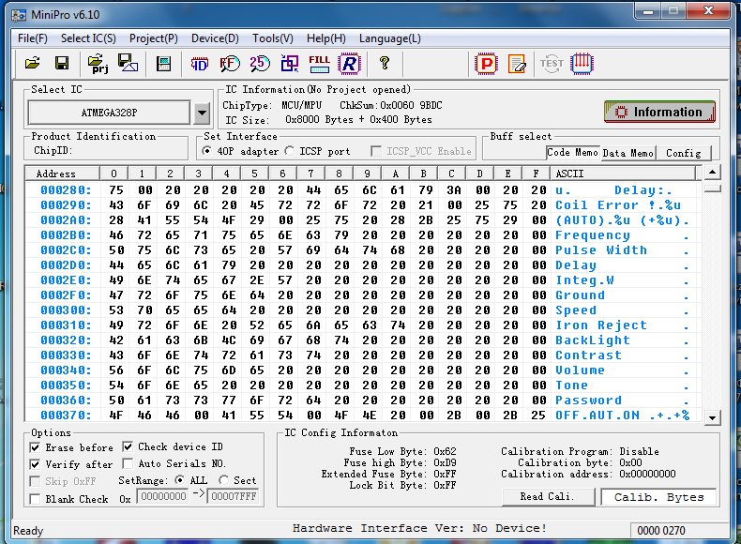Click the read chip ID icon

pyautogui.click(x=200, y=64)
